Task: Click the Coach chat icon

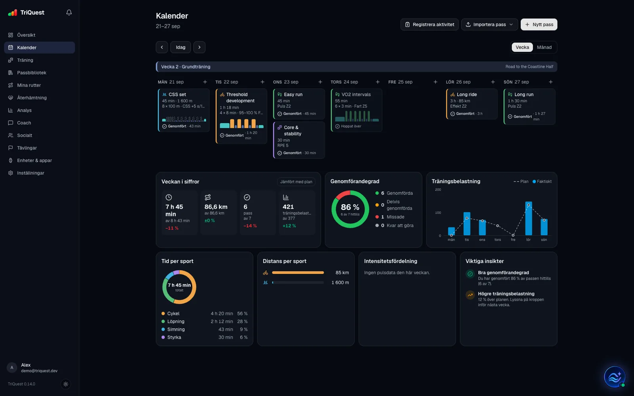Action: (11, 123)
